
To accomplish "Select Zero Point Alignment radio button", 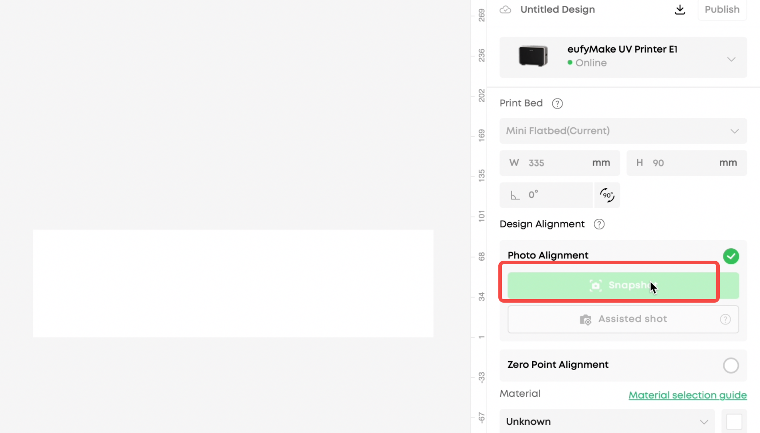I will point(731,365).
